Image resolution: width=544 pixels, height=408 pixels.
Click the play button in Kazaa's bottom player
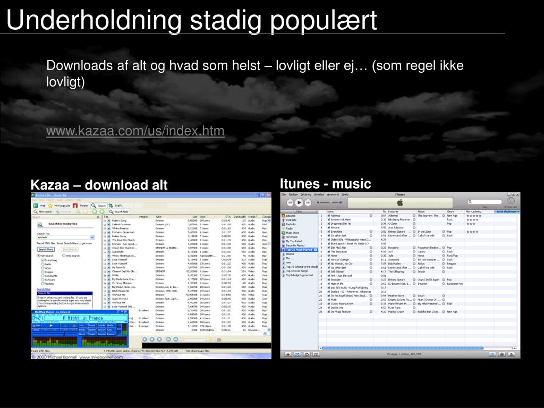(144, 339)
